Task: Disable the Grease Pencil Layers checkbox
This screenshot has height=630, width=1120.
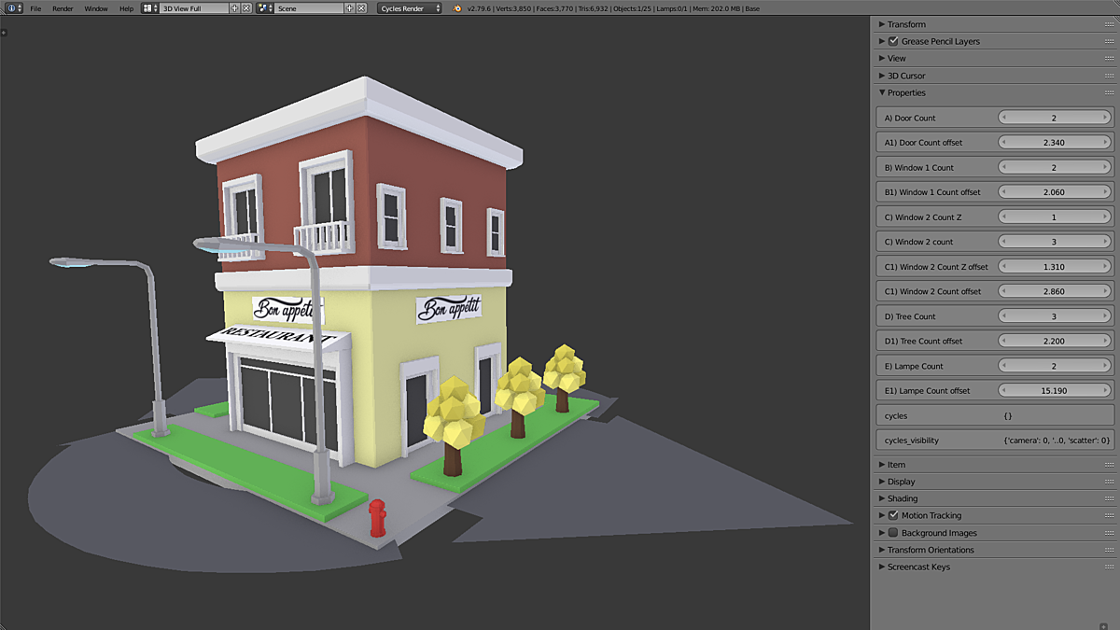Action: (893, 41)
